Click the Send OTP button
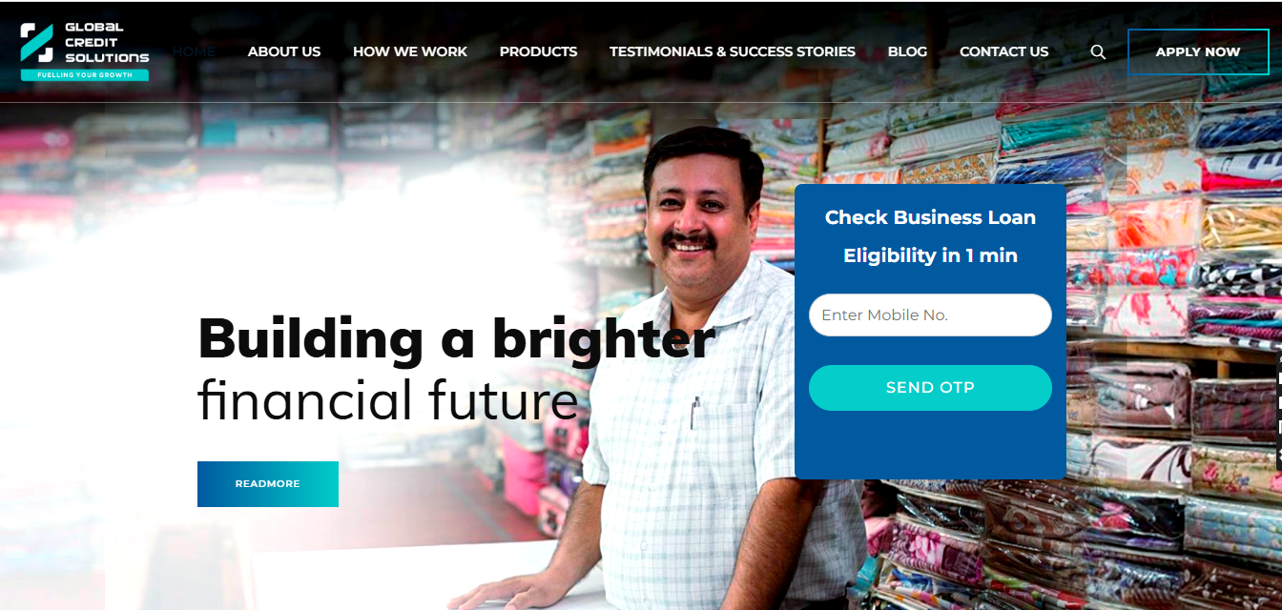Image resolution: width=1282 pixels, height=610 pixels. coord(930,388)
